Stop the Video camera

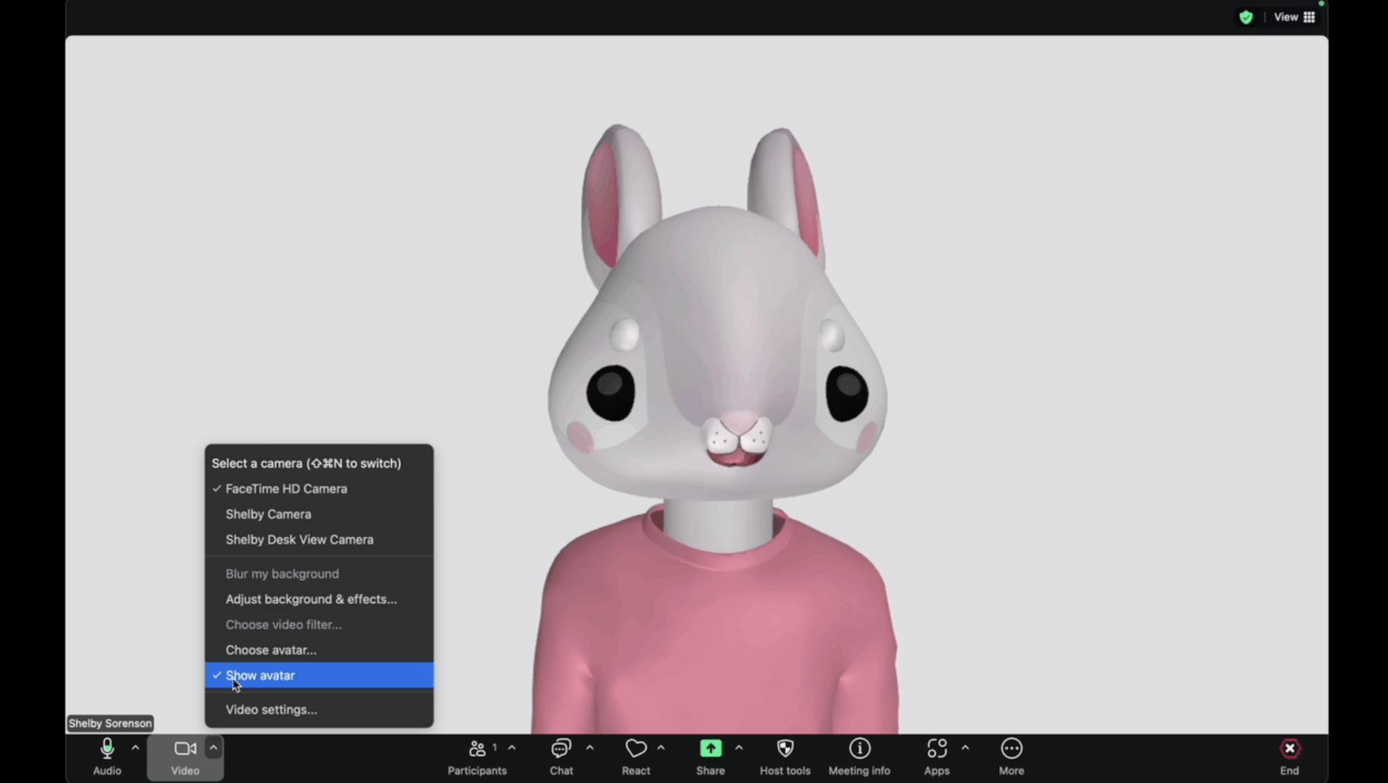(184, 755)
